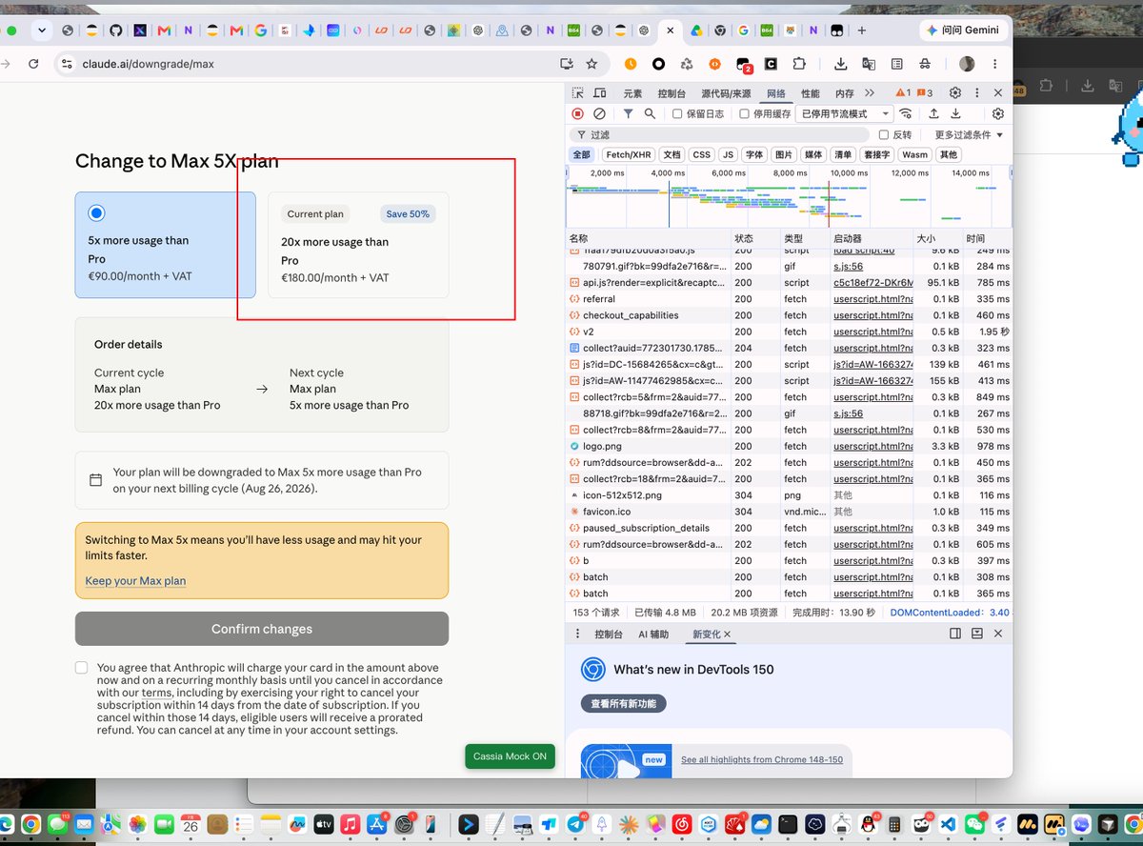The image size is (1143, 846).
Task: Open DevTools three-dot customize menu
Action: [x=977, y=92]
